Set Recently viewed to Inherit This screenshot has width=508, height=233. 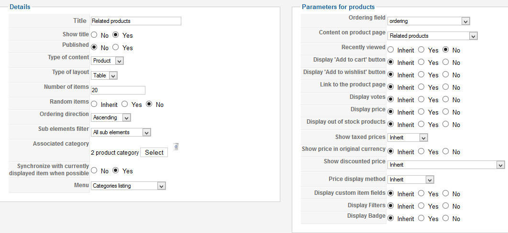[x=391, y=50]
